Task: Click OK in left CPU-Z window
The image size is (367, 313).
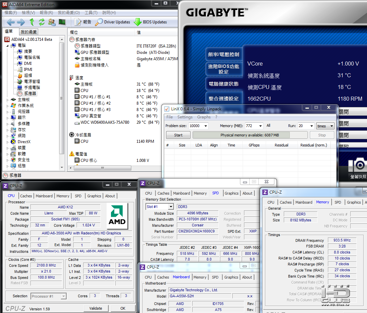Action: click(123, 308)
